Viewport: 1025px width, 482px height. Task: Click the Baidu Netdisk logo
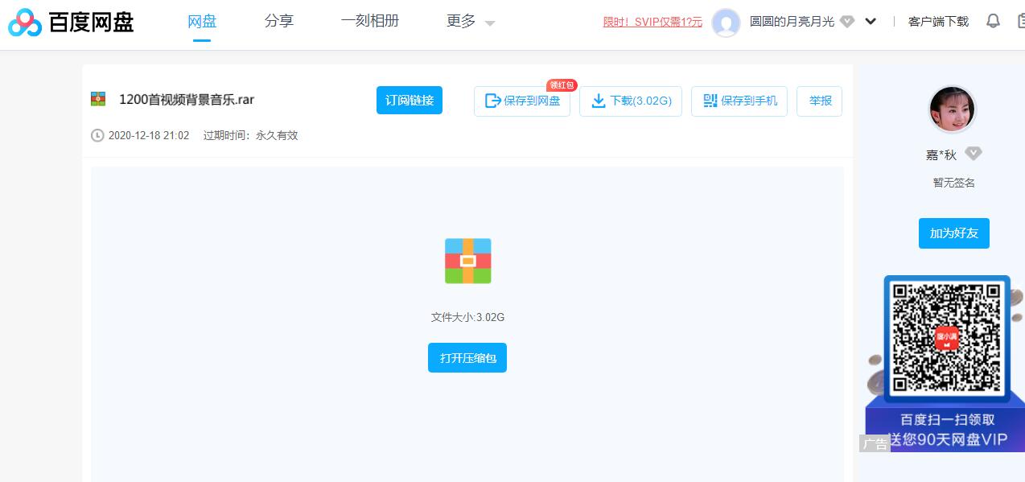(x=71, y=23)
